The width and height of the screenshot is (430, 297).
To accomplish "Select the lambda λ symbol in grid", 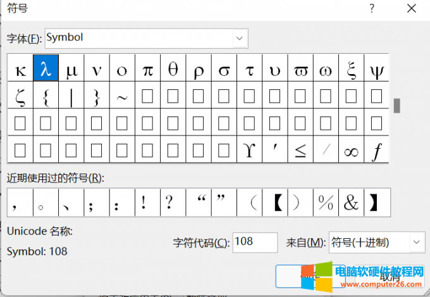I will pos(46,70).
